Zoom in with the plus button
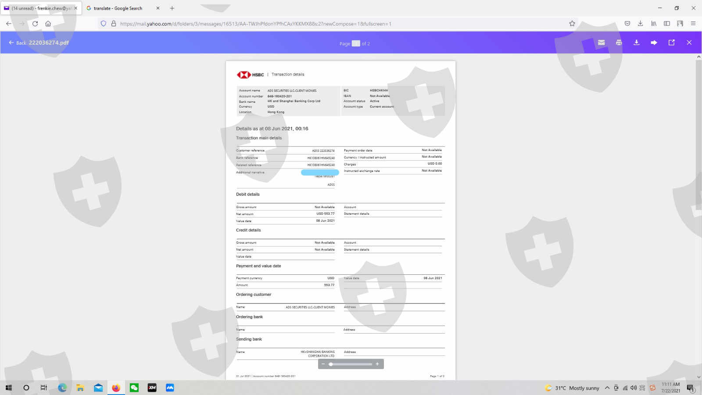The height and width of the screenshot is (395, 702). tap(377, 364)
